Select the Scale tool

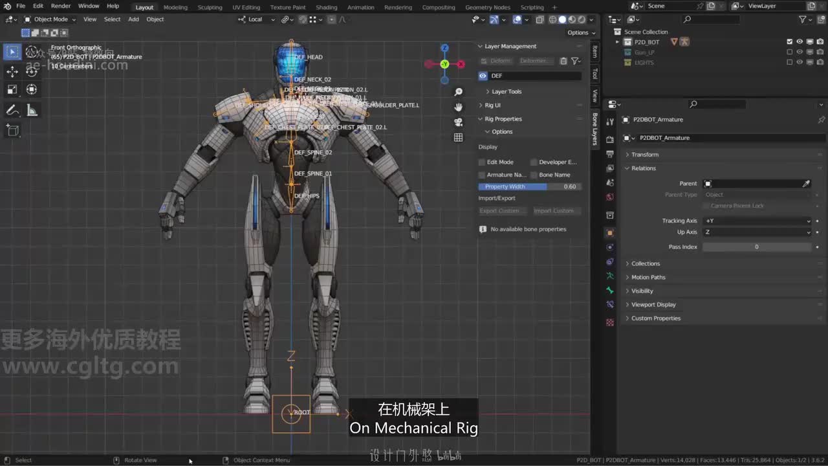(x=12, y=89)
